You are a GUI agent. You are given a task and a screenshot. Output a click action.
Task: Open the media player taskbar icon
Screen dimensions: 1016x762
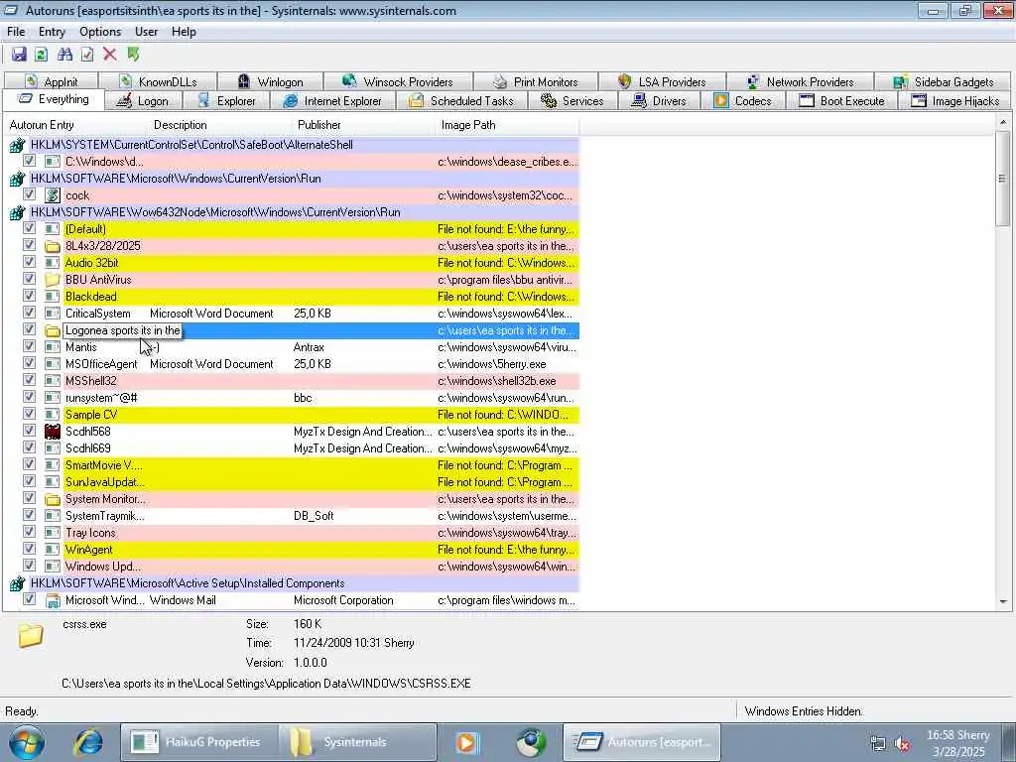(466, 742)
